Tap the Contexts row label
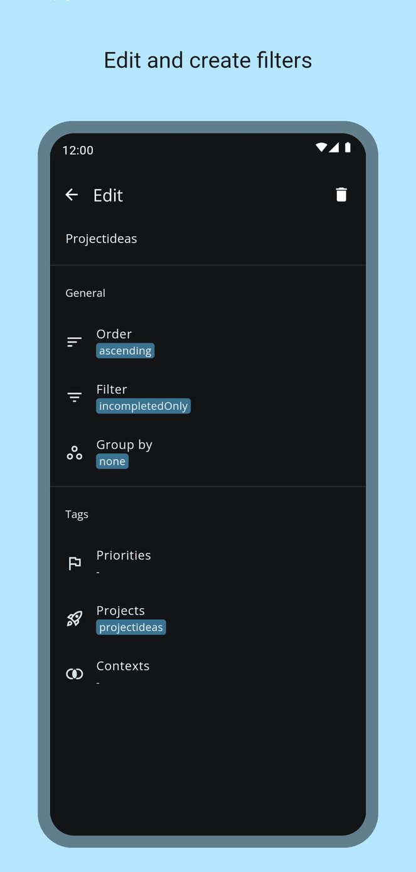The width and height of the screenshot is (416, 872). [122, 665]
